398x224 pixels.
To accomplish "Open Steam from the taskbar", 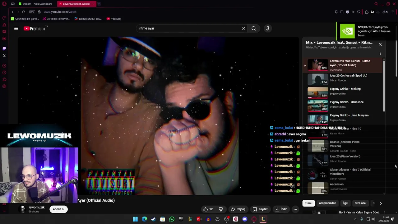I will click(153, 219).
